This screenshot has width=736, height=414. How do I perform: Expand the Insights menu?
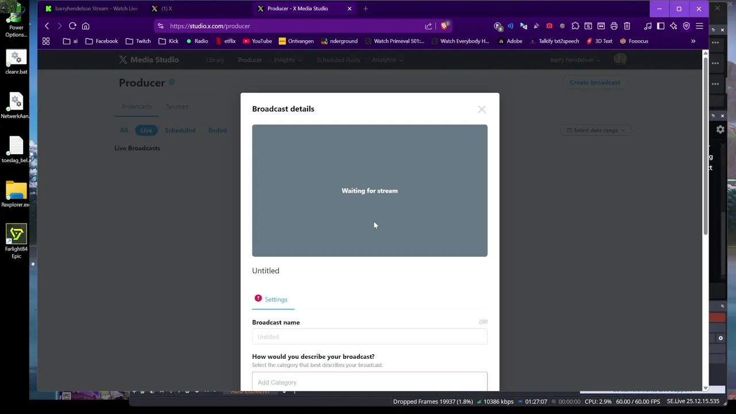pos(287,60)
